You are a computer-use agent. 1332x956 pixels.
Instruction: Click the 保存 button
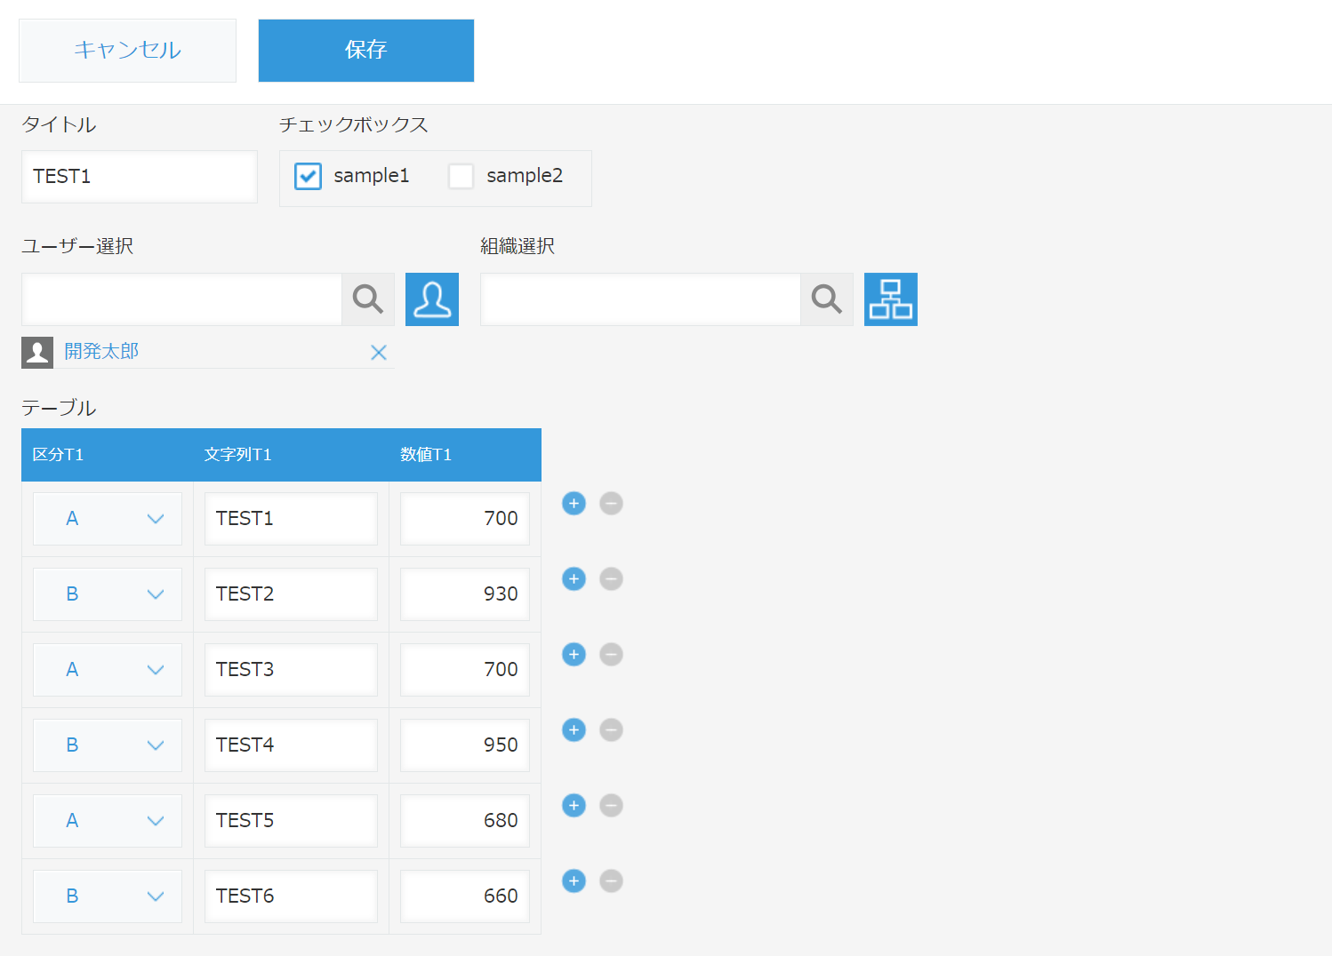click(366, 51)
